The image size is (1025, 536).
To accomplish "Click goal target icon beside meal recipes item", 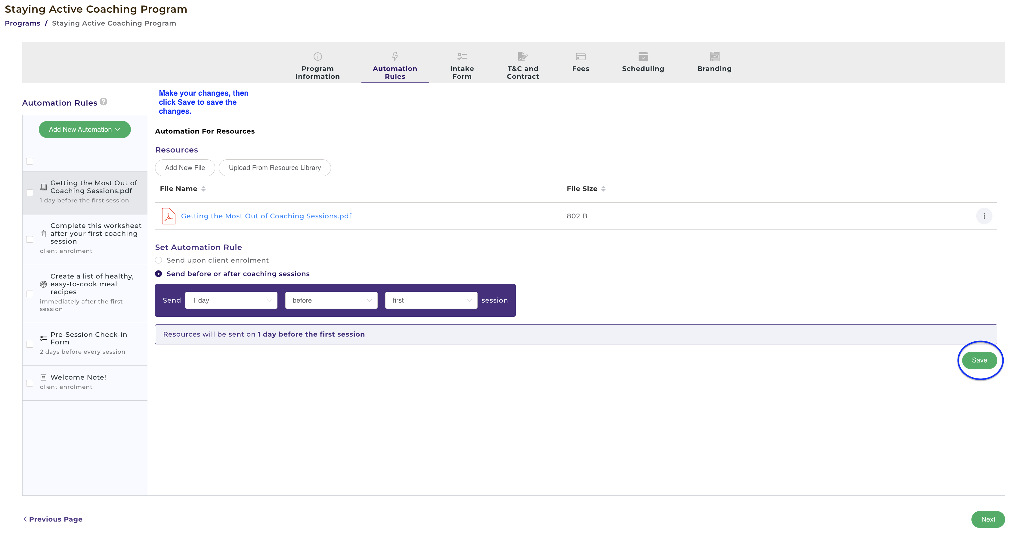I will coord(43,284).
